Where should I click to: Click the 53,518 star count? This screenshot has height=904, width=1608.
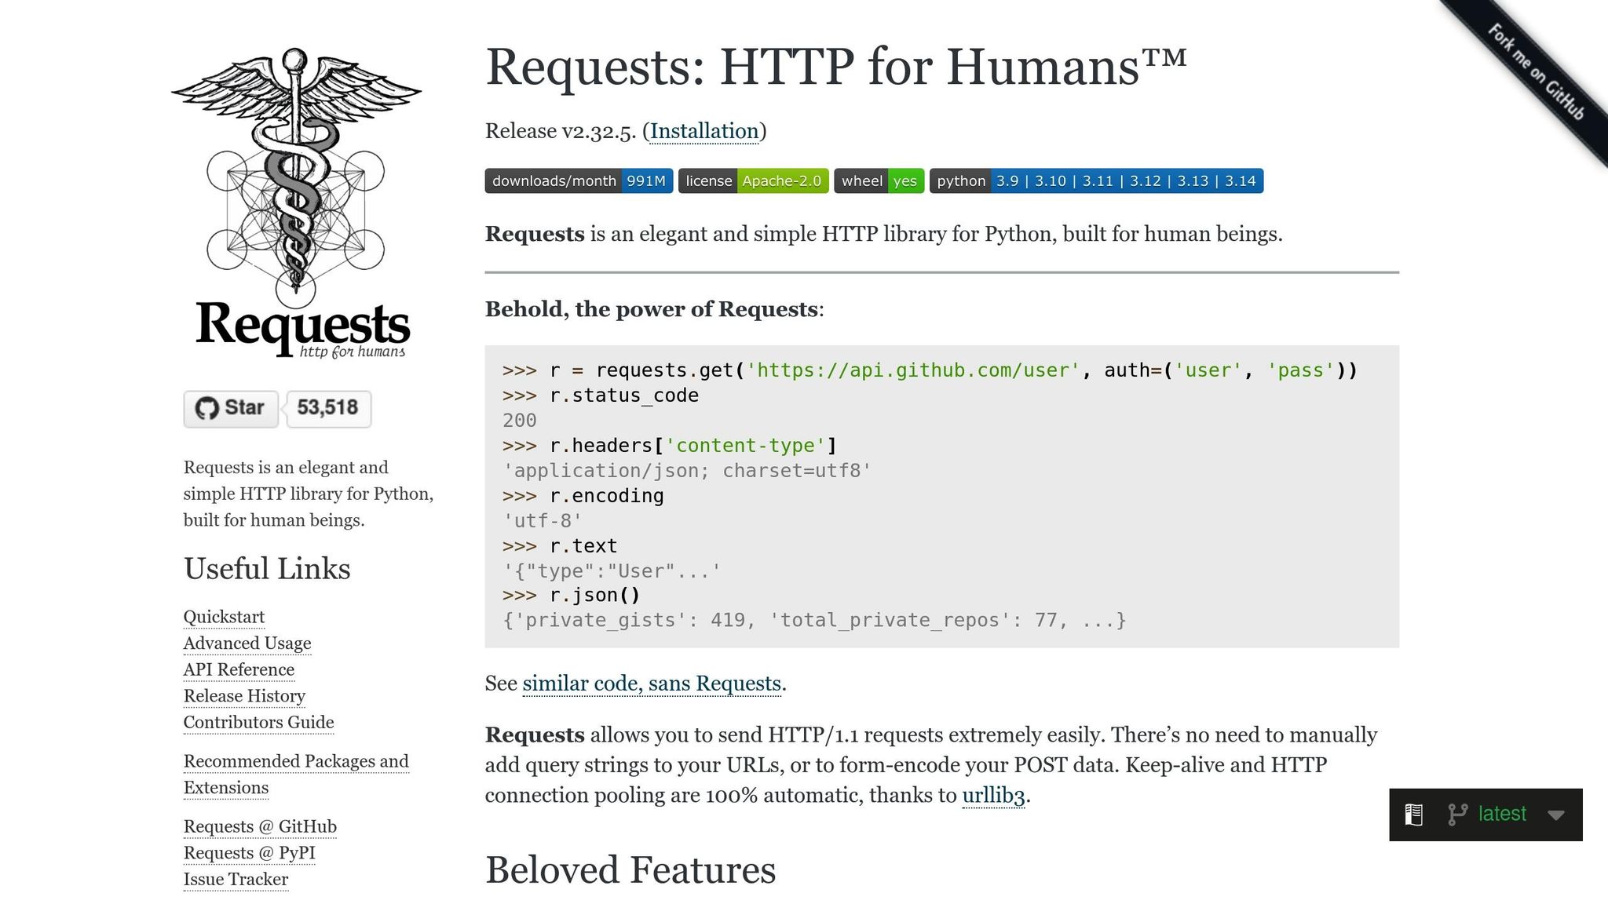point(327,408)
